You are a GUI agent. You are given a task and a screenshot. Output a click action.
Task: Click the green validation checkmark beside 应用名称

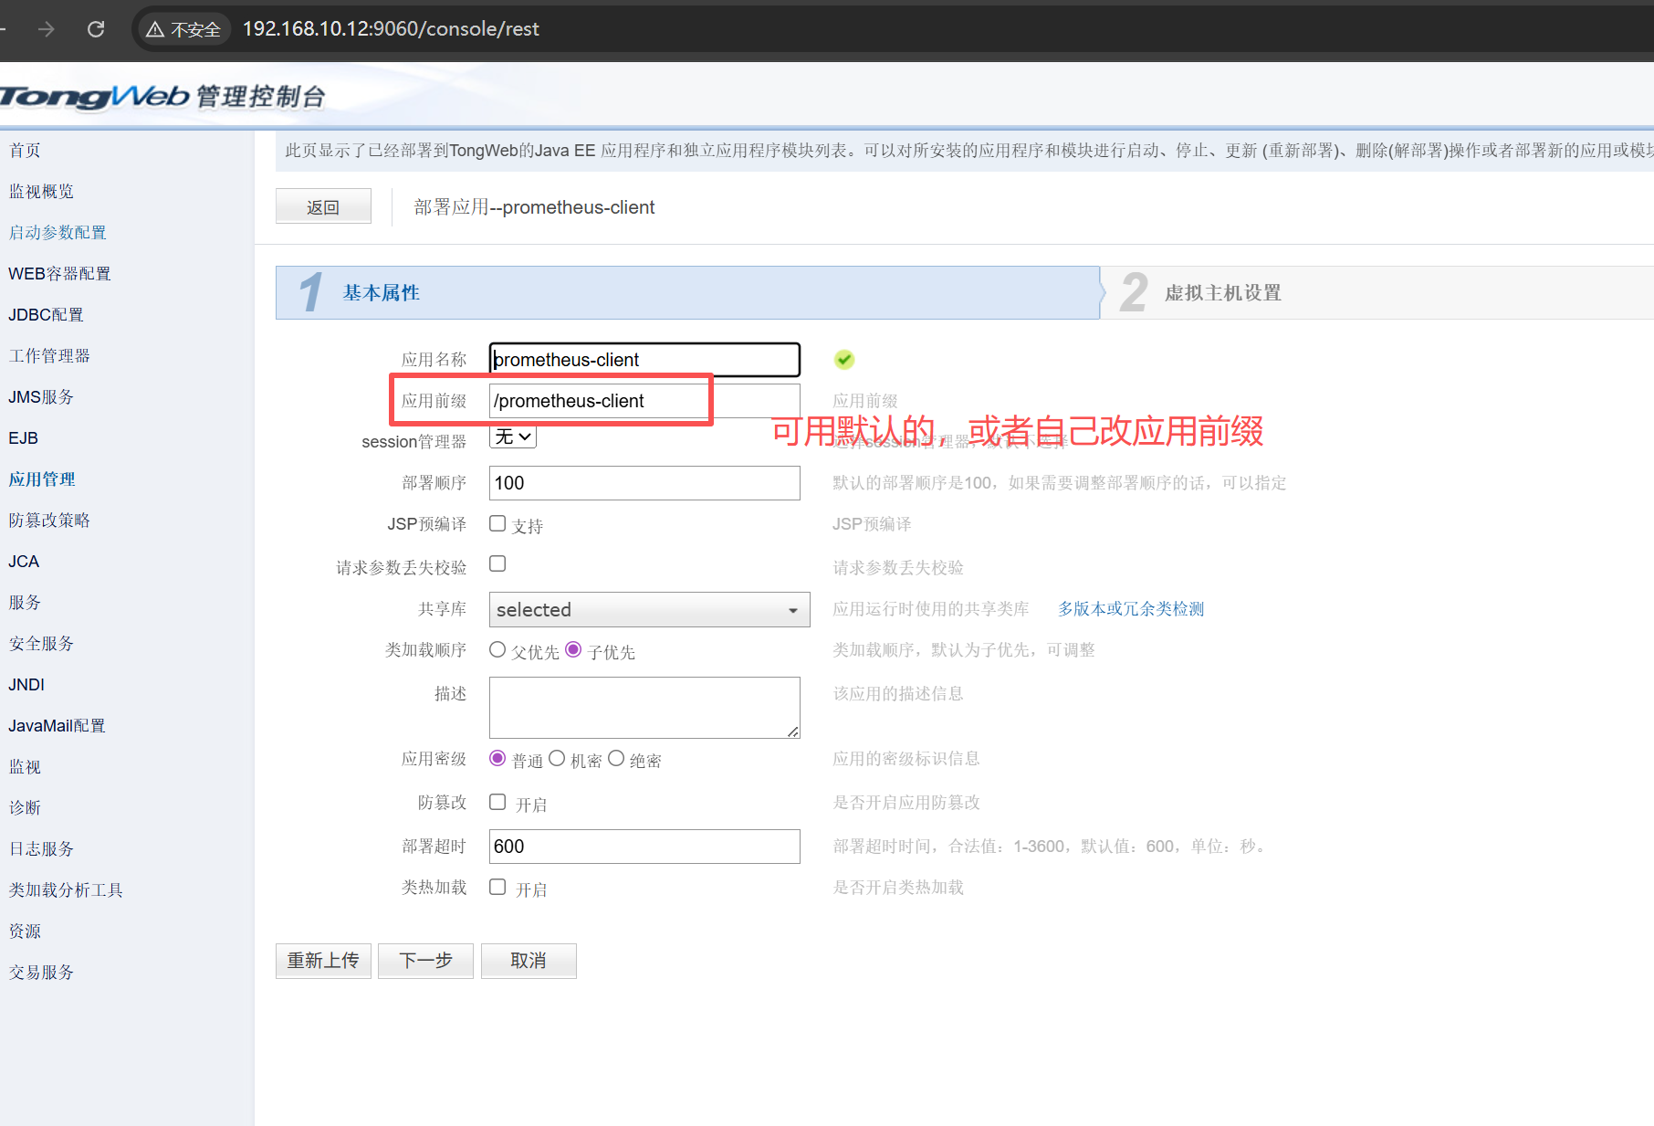pyautogui.click(x=844, y=360)
